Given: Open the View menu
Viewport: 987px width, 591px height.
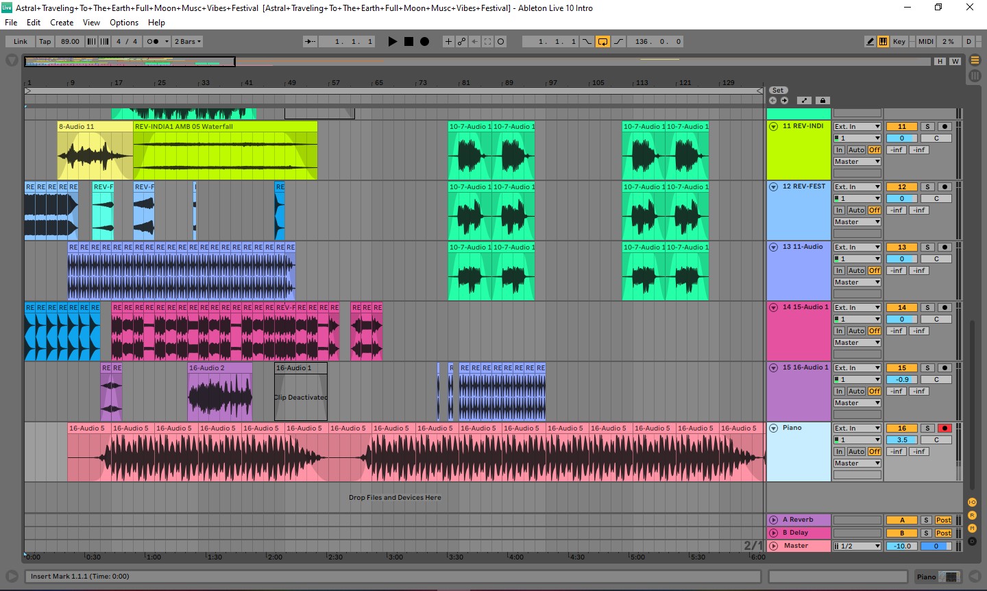Looking at the screenshot, I should (91, 23).
